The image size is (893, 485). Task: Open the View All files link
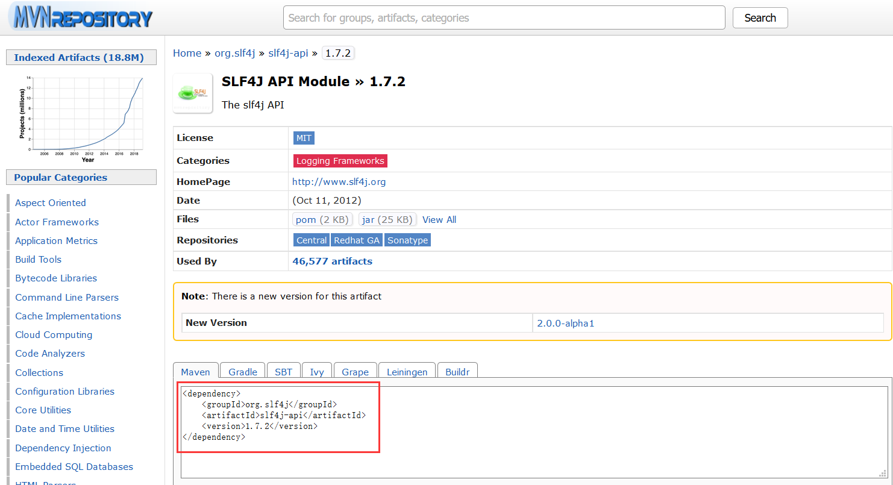tap(439, 220)
